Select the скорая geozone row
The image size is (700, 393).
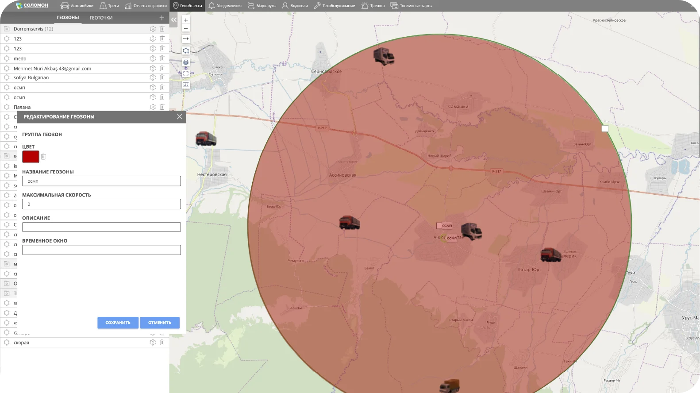click(x=85, y=343)
